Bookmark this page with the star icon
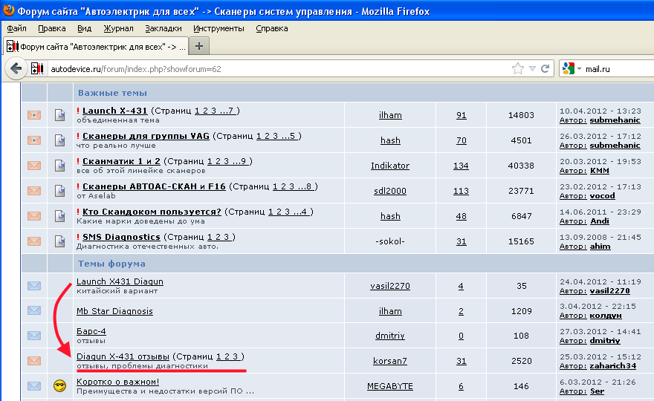 tap(517, 69)
